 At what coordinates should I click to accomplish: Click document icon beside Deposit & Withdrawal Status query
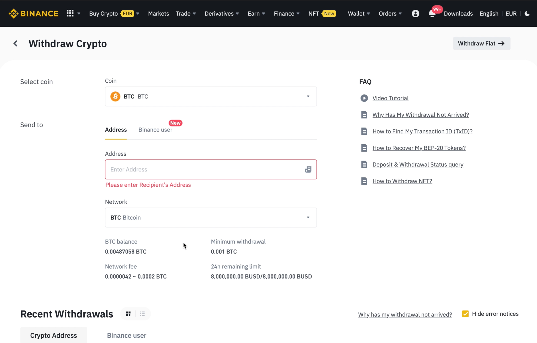point(364,164)
